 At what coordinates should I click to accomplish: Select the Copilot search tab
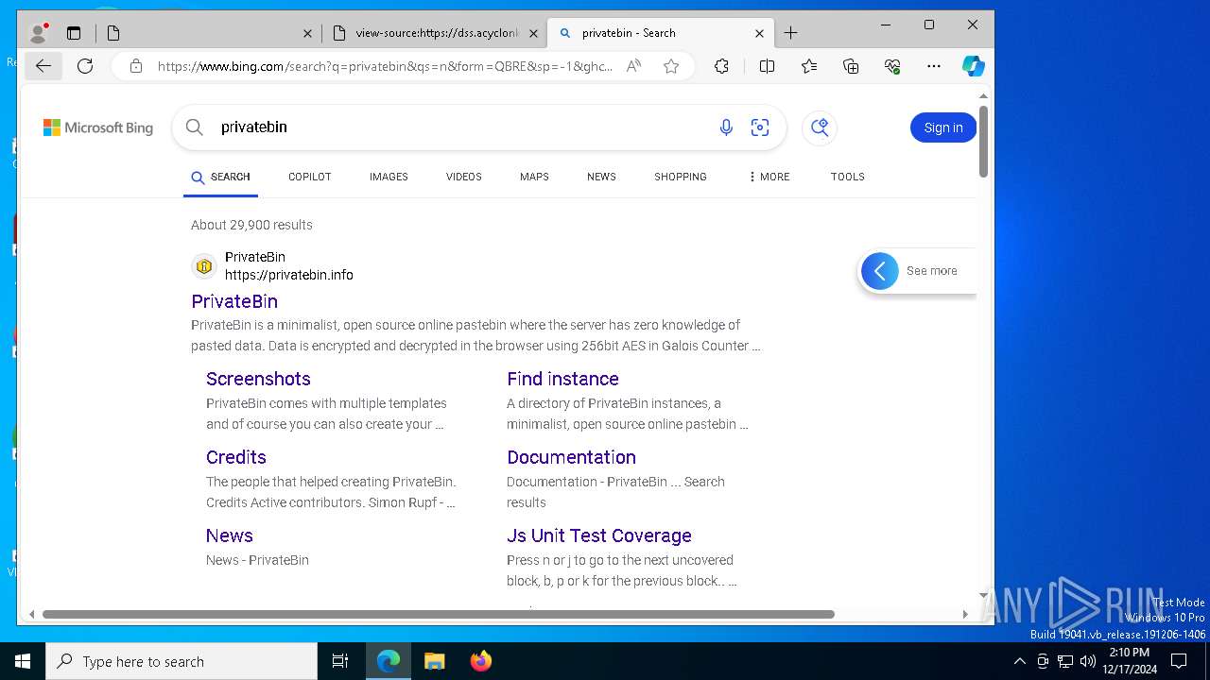tap(310, 177)
